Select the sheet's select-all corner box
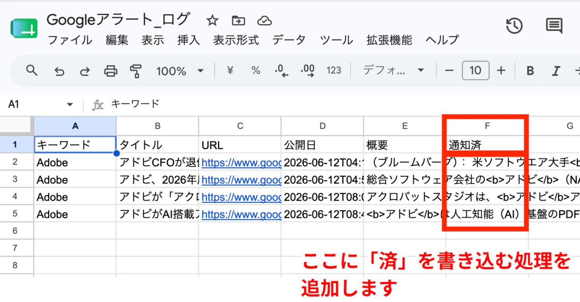This screenshot has width=580, height=302. click(17, 126)
